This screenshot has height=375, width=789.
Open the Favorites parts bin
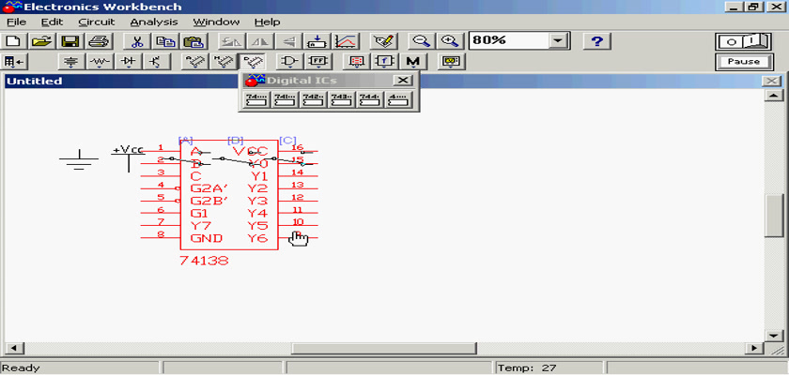pos(14,62)
